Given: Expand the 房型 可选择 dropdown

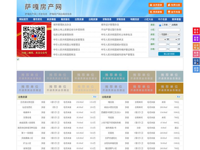Looking at the screenshot, I should (x=169, y=34).
